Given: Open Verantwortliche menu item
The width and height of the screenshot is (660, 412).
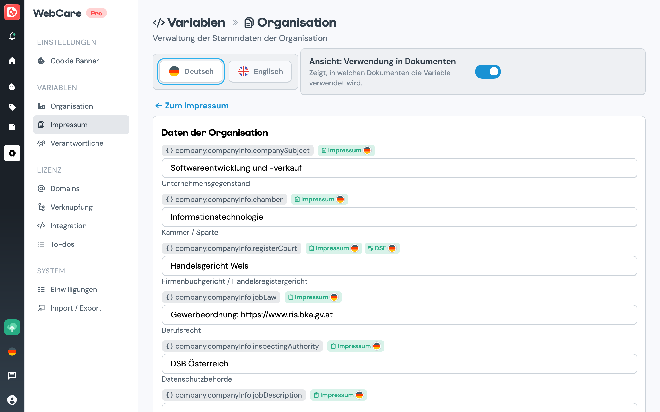Looking at the screenshot, I should pos(77,143).
